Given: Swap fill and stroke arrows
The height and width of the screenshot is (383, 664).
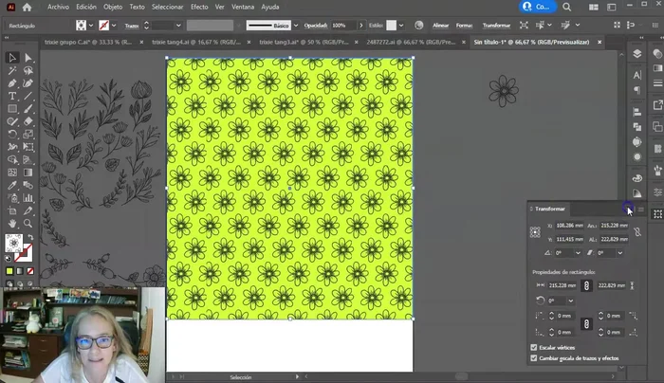Looking at the screenshot, I should coord(30,237).
